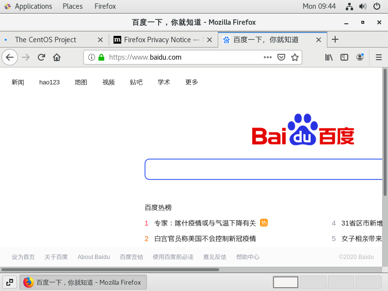Open page actions three-dot menu

(x=268, y=57)
